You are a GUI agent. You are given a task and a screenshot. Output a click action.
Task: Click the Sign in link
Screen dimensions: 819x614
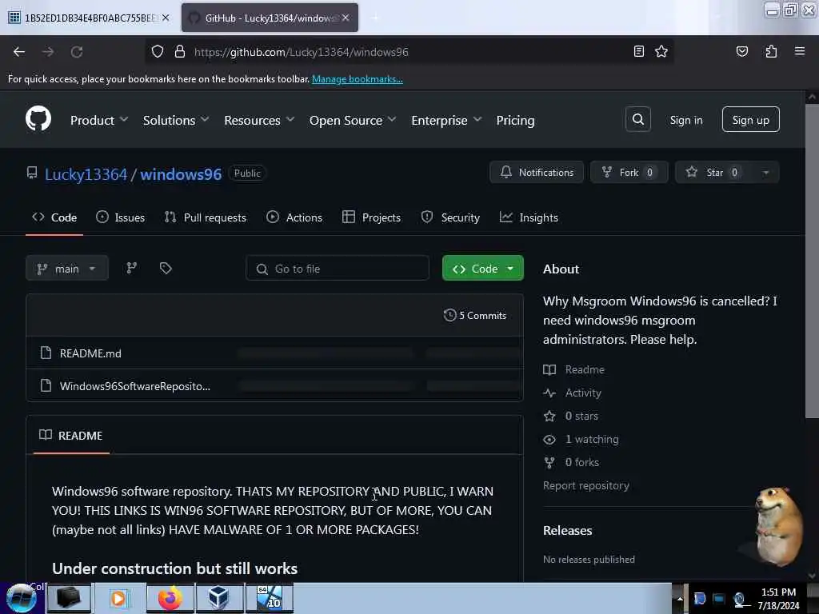coord(685,120)
